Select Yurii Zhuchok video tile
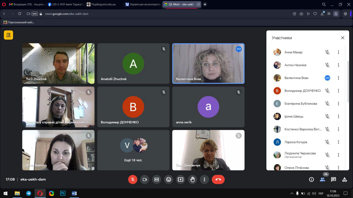This screenshot has height=198, width=353. point(58,64)
